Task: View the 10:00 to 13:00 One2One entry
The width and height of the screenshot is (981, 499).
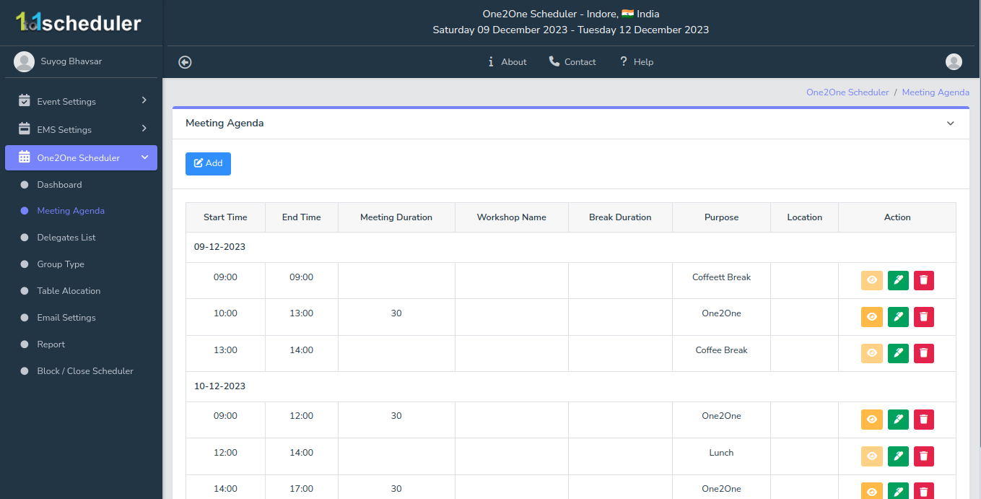Action: click(872, 317)
